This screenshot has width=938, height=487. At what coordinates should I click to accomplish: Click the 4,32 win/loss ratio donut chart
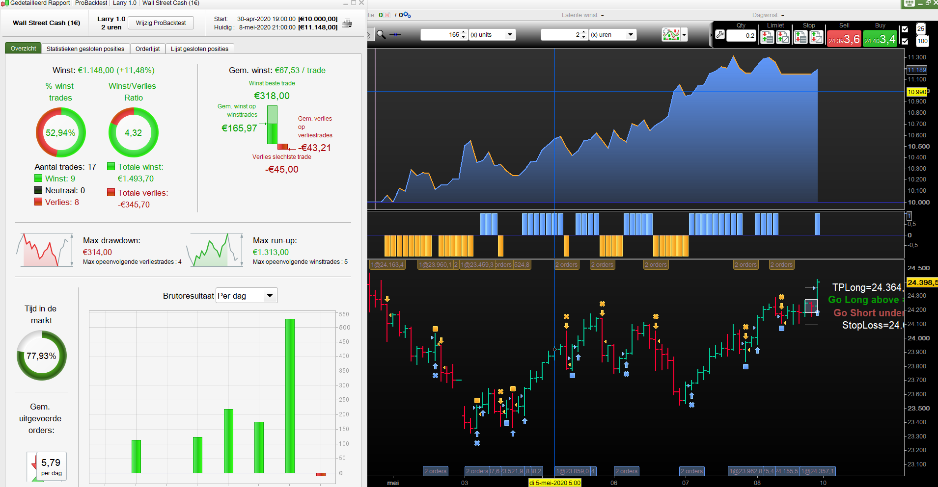[133, 132]
